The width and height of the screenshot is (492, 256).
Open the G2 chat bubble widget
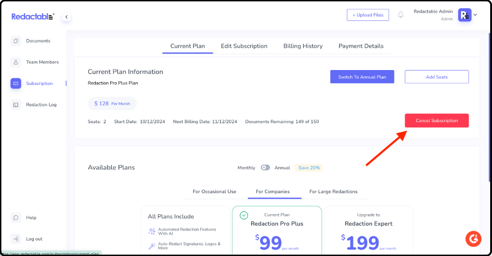pos(473,239)
